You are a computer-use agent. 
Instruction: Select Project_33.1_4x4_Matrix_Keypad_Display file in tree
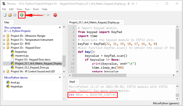click(38, 64)
